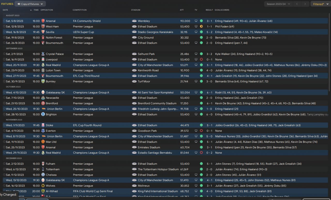Click the 90,000 attendance figure
331x200 pixels.
click(185, 21)
